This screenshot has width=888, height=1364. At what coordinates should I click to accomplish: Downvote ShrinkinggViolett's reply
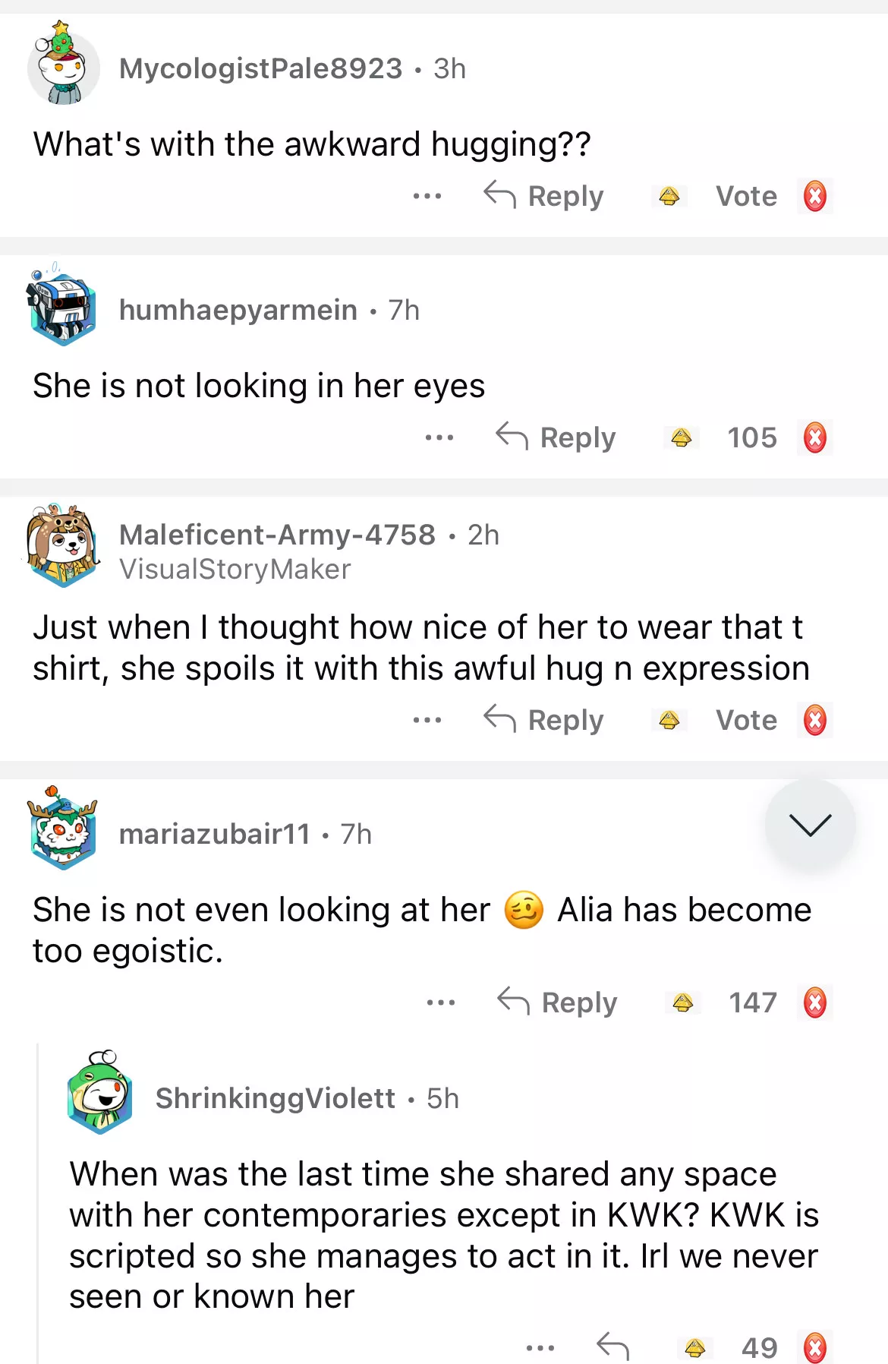[x=815, y=1348]
